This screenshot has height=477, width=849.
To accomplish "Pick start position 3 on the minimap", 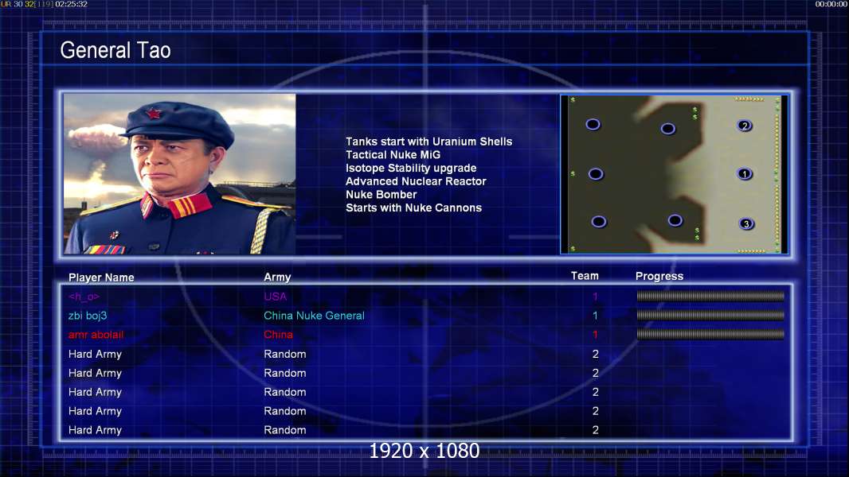I will 746,223.
